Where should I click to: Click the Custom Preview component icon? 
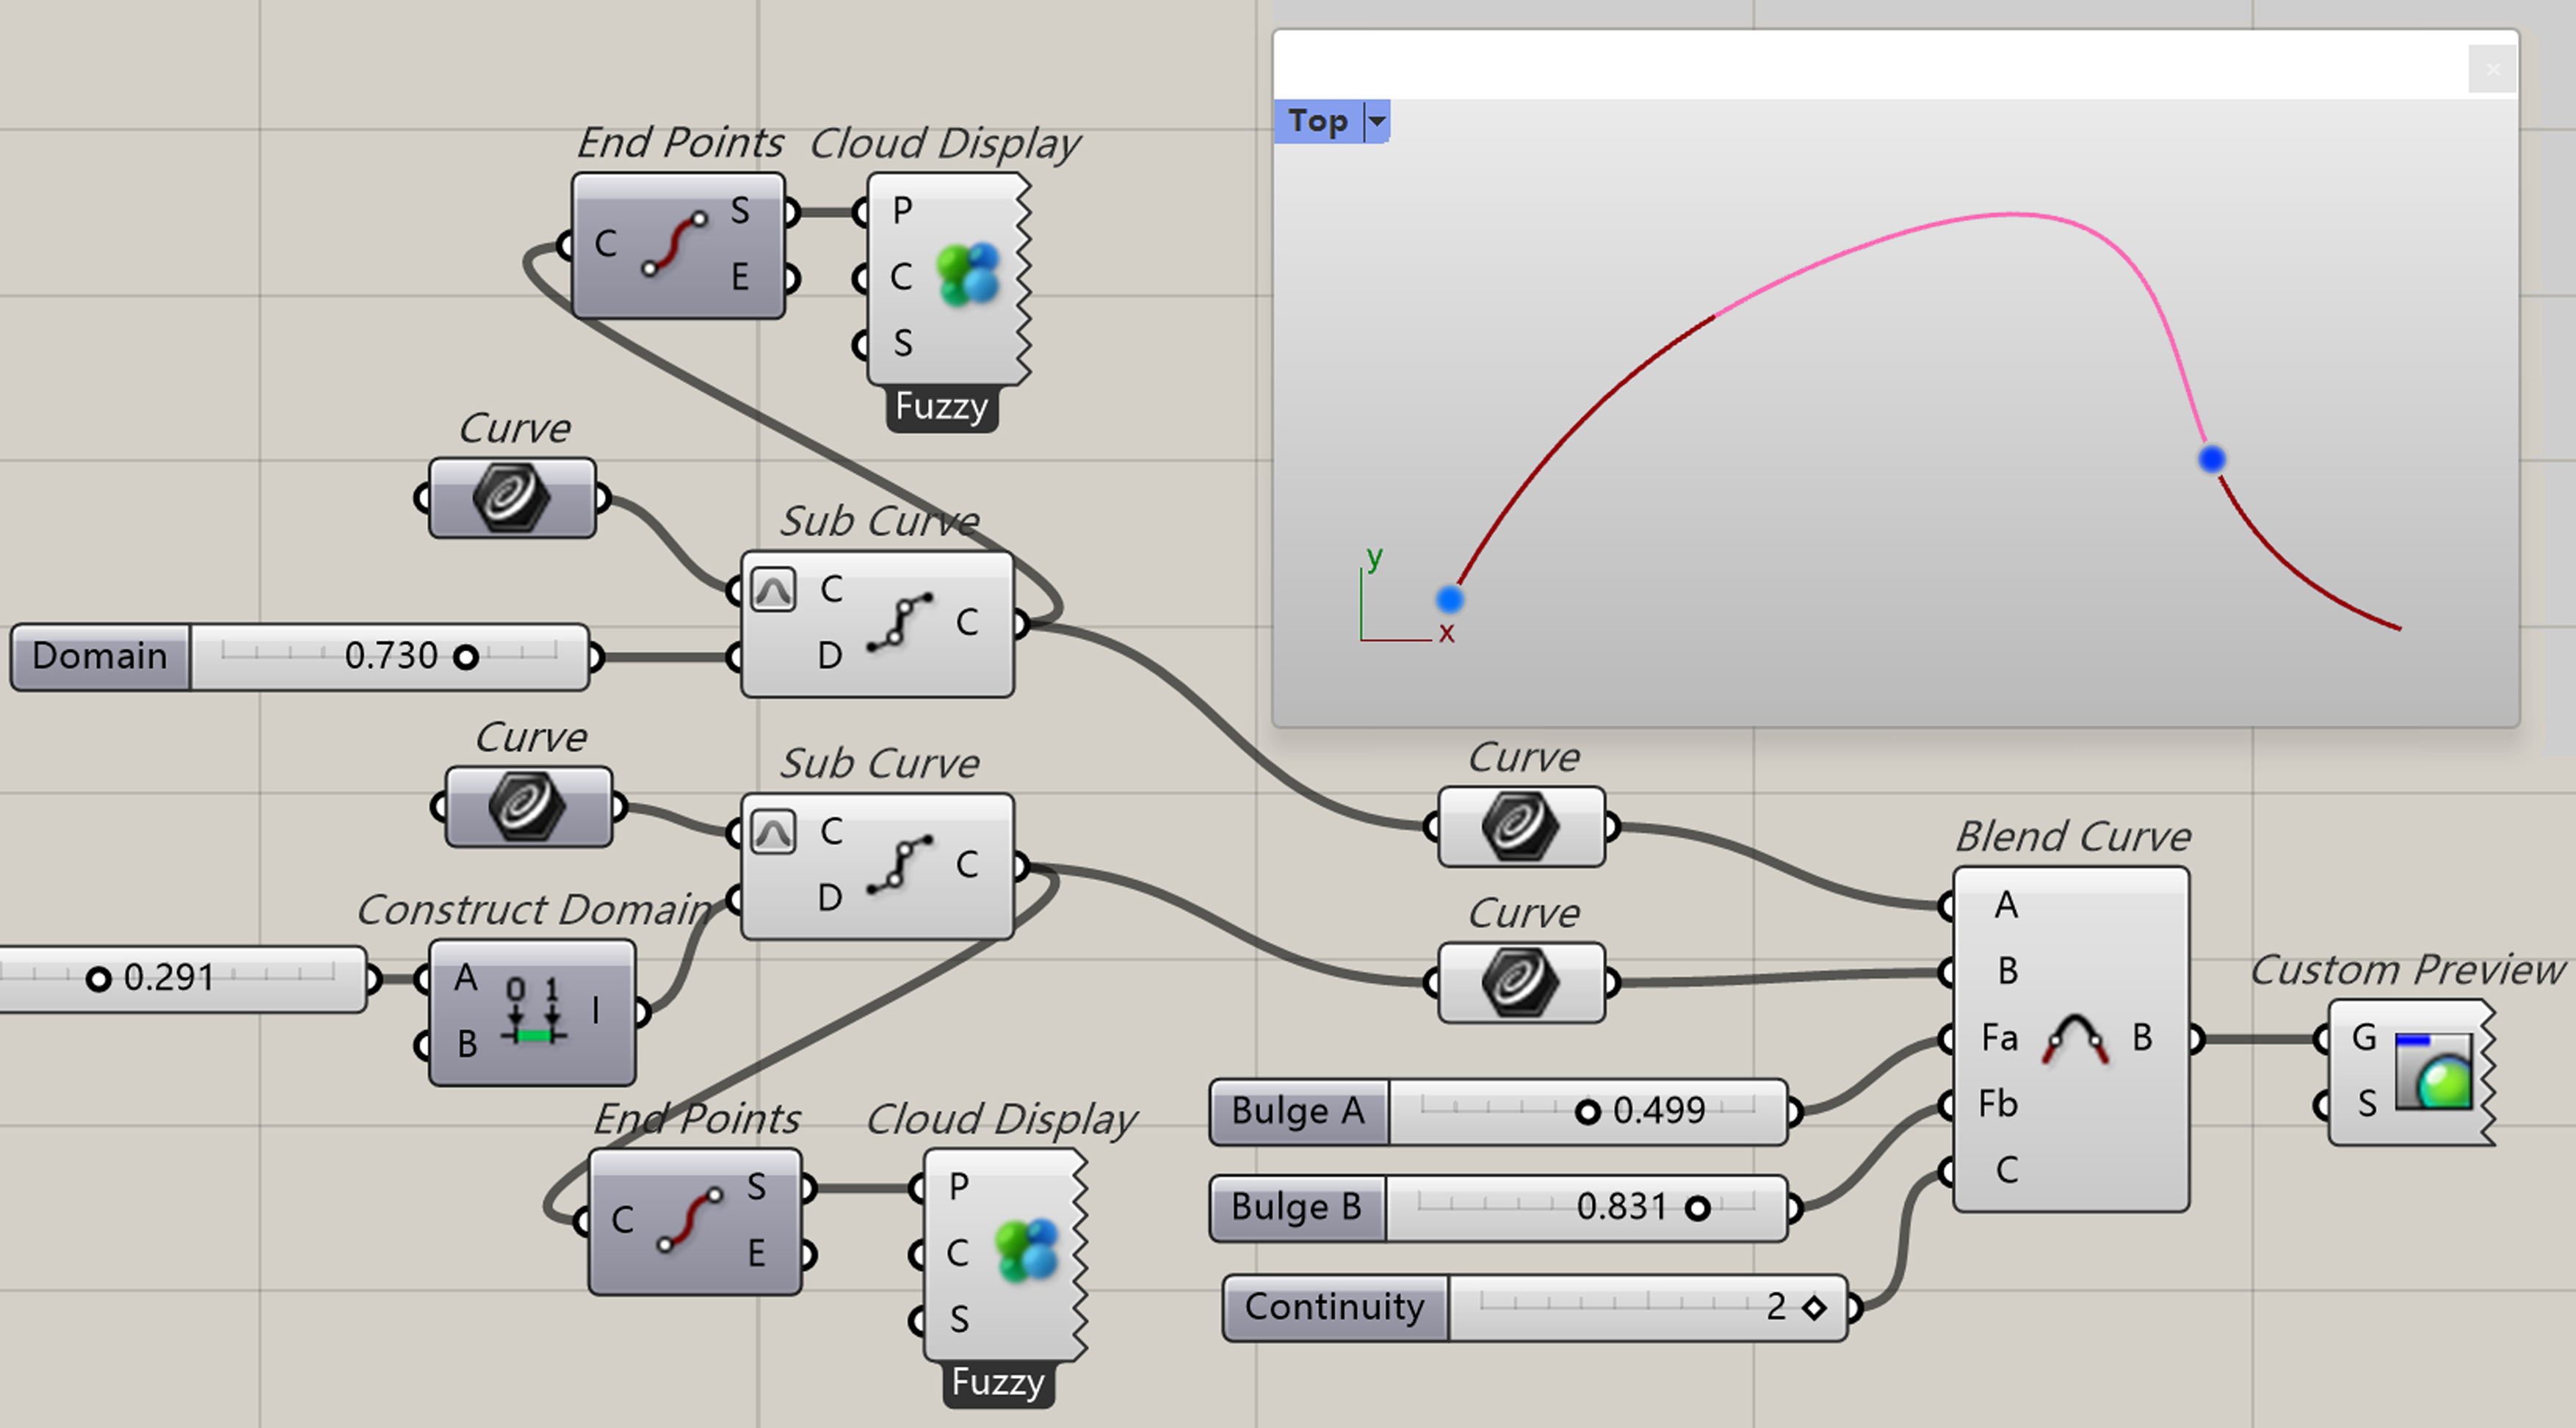pos(2433,1072)
